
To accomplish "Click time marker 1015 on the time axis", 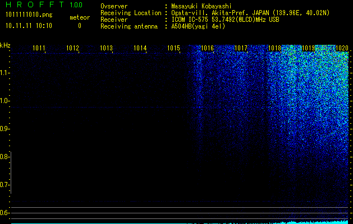I will point(173,48).
